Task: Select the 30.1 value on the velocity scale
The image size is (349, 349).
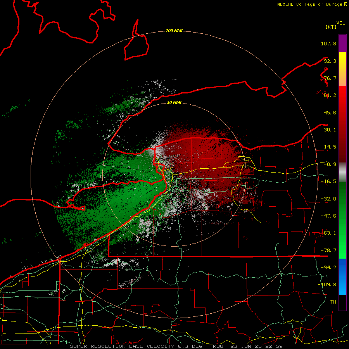Action: [330, 130]
